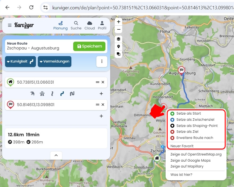234x187 pixels.
Task: Open the hamburger menu beside the Kurviger logo
Action: click(x=10, y=25)
